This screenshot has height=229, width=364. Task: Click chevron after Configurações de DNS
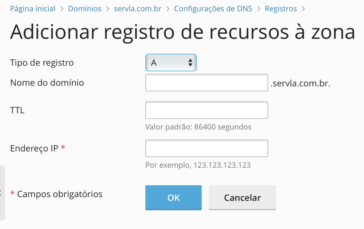259,9
